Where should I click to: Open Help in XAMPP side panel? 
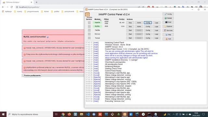(168, 35)
